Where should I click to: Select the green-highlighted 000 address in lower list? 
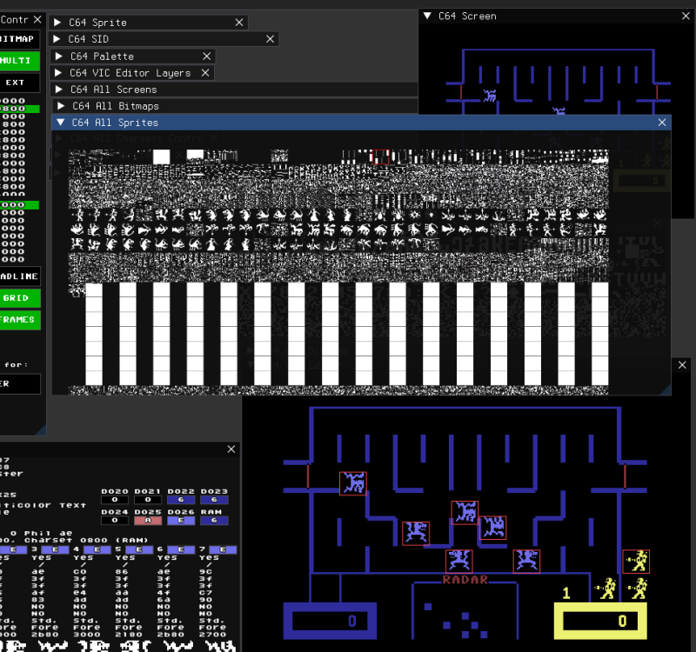[x=19, y=205]
